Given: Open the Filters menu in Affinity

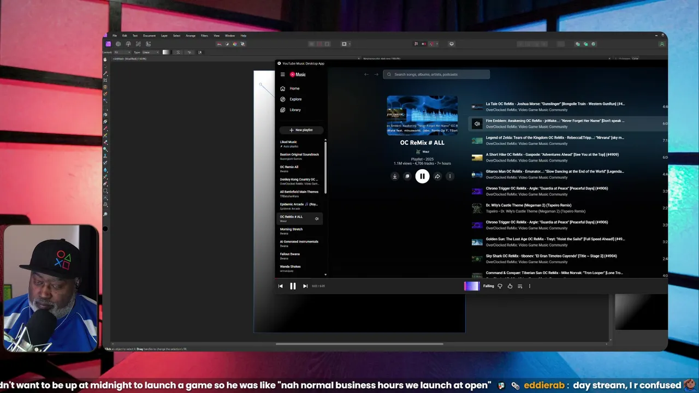Looking at the screenshot, I should pos(204,35).
